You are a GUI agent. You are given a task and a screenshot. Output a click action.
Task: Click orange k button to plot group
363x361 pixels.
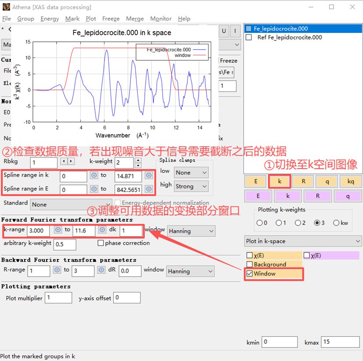(x=280, y=181)
